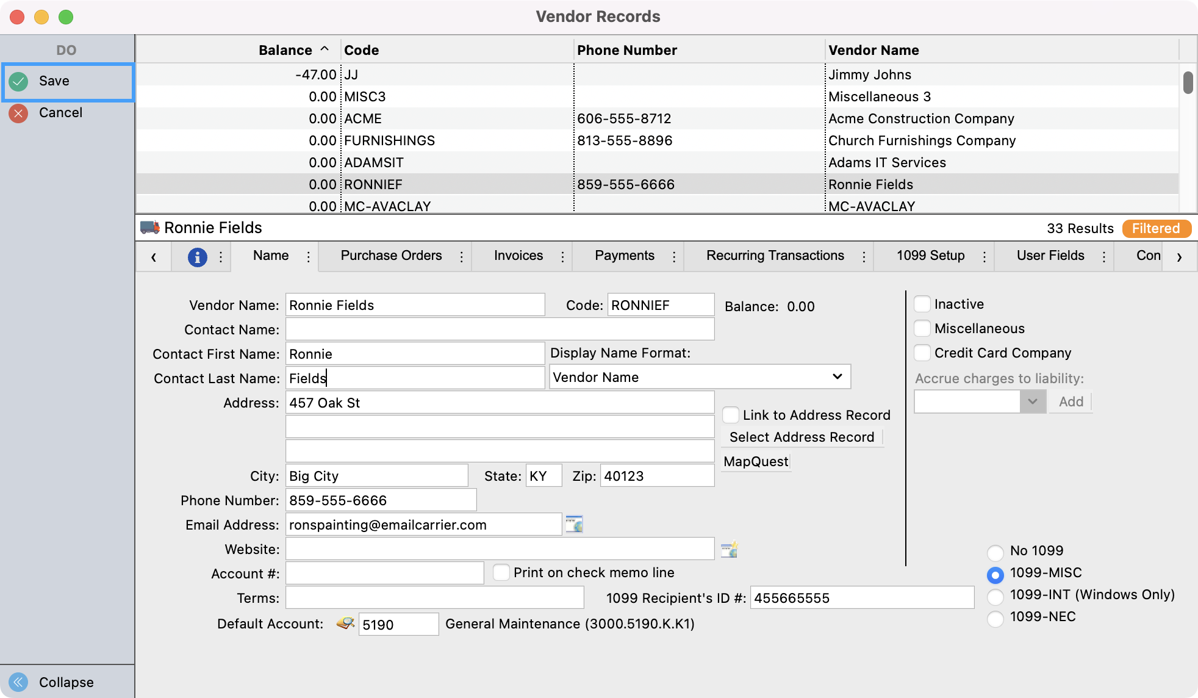Click the website launch icon beside Website
Image resolution: width=1198 pixels, height=698 pixels.
(729, 549)
